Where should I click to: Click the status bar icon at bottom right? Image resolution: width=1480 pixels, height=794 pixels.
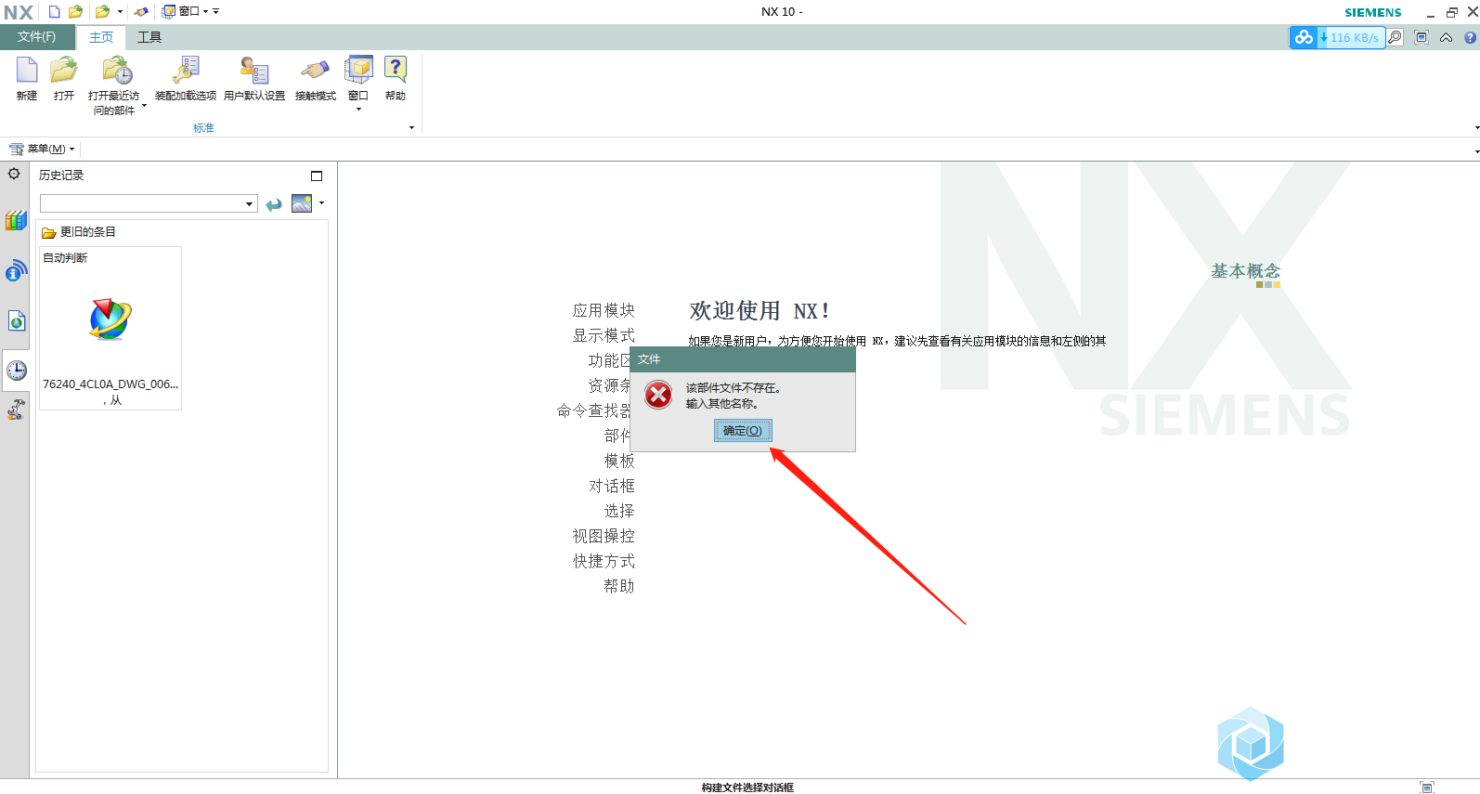(x=1427, y=787)
